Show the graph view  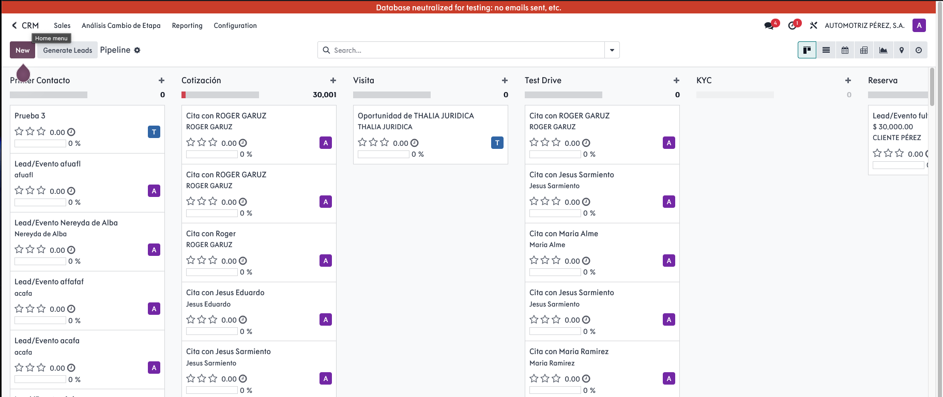pyautogui.click(x=883, y=50)
